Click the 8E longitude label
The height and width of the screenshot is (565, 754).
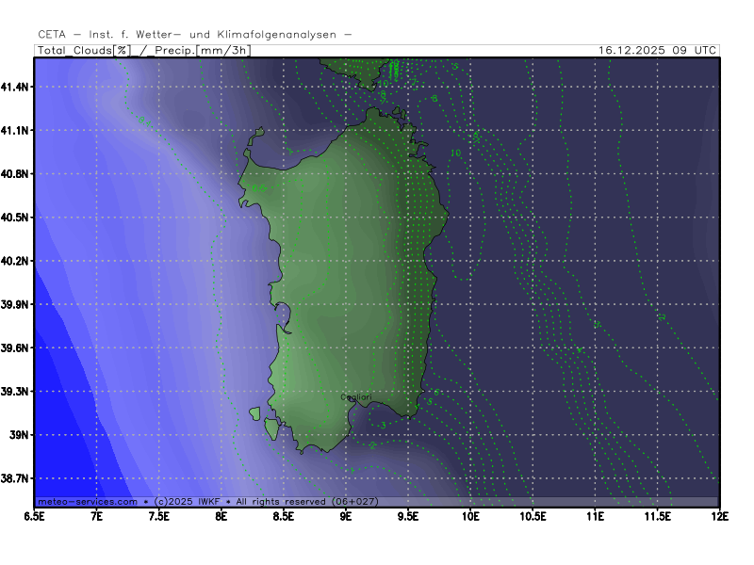[221, 517]
